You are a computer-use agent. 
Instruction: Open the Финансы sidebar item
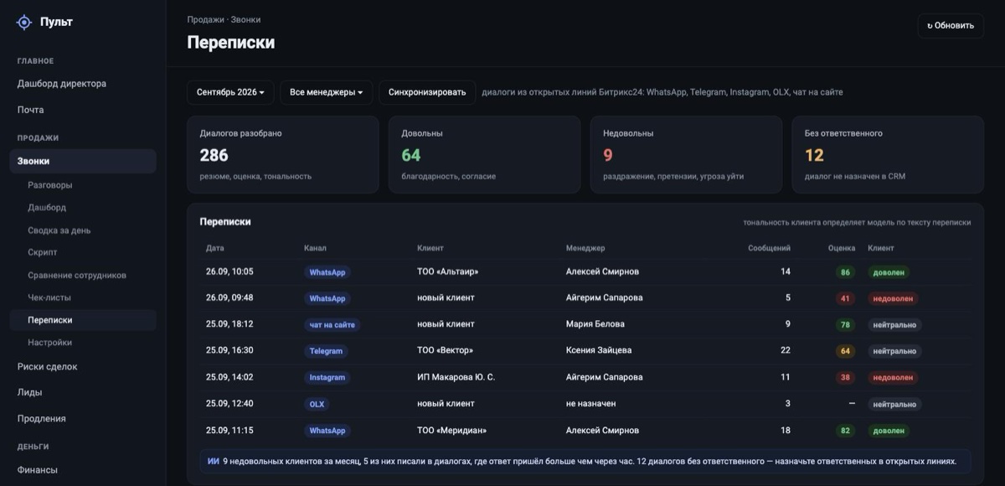coord(38,470)
